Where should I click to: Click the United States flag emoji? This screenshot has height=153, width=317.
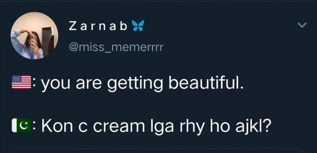tap(21, 82)
